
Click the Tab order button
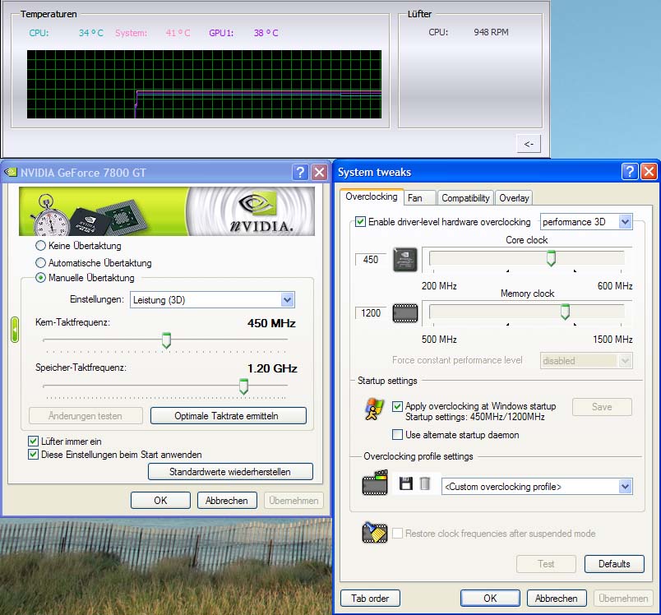(370, 599)
